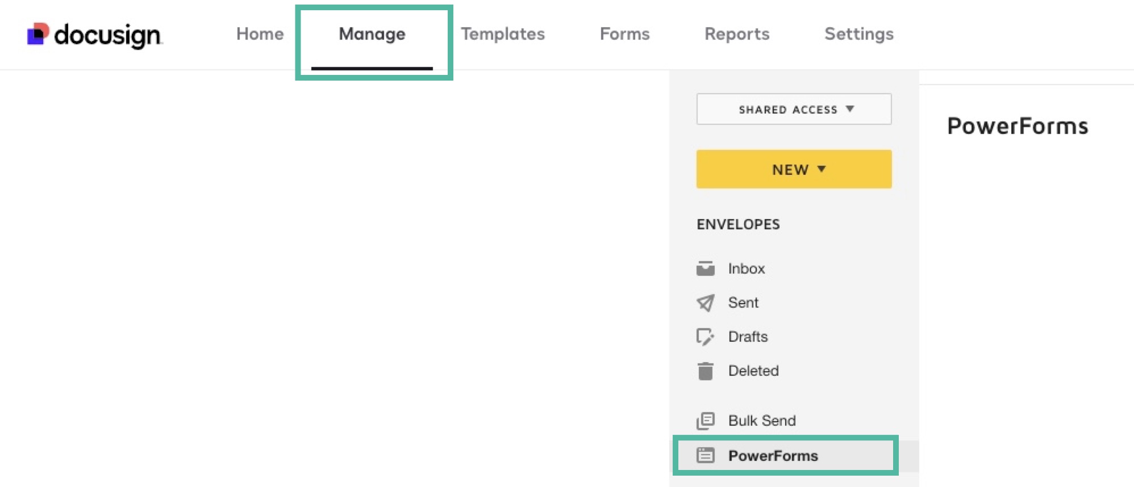Click the Docusign logo
Viewport: 1134px width, 487px height.
(94, 35)
